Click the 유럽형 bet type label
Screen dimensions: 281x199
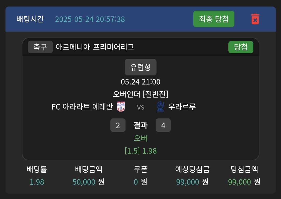click(x=141, y=67)
